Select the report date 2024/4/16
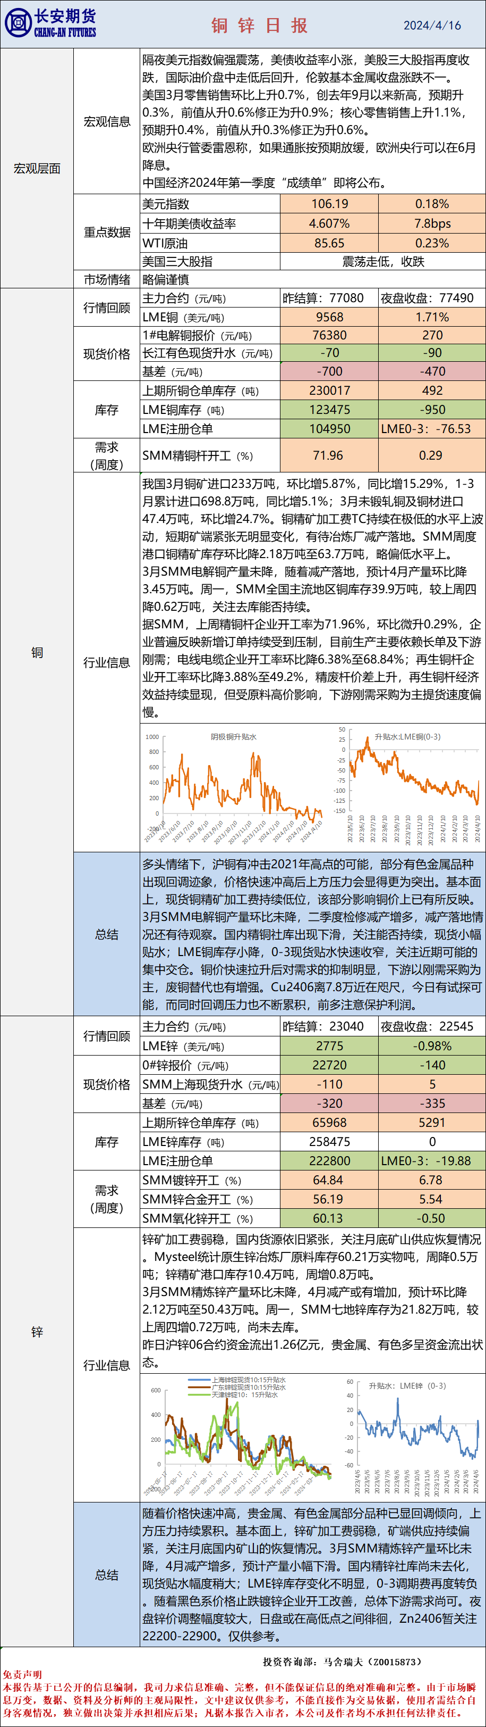Image resolution: width=486 pixels, height=1727 pixels. [x=432, y=26]
